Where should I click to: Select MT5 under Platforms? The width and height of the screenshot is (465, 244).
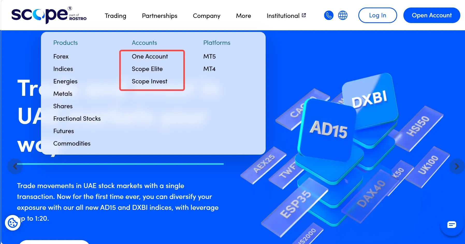point(209,56)
